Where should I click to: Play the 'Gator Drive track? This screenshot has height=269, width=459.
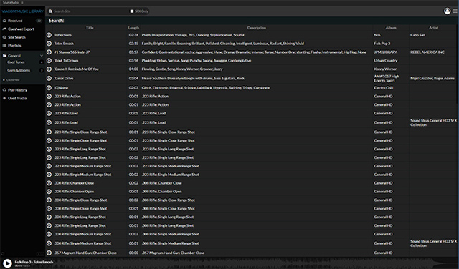coord(49,78)
